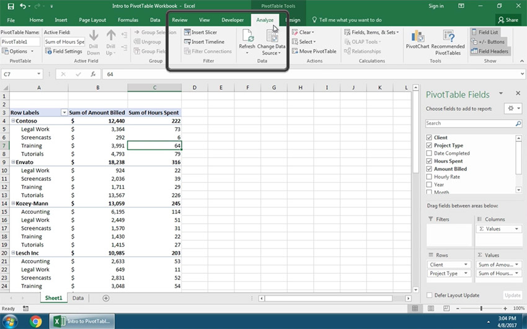Switch to Normal view icon in status bar
The image size is (527, 329).
[x=415, y=308]
